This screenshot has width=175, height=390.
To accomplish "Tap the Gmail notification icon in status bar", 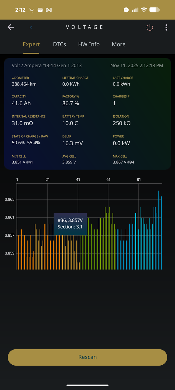I will click(x=49, y=10).
